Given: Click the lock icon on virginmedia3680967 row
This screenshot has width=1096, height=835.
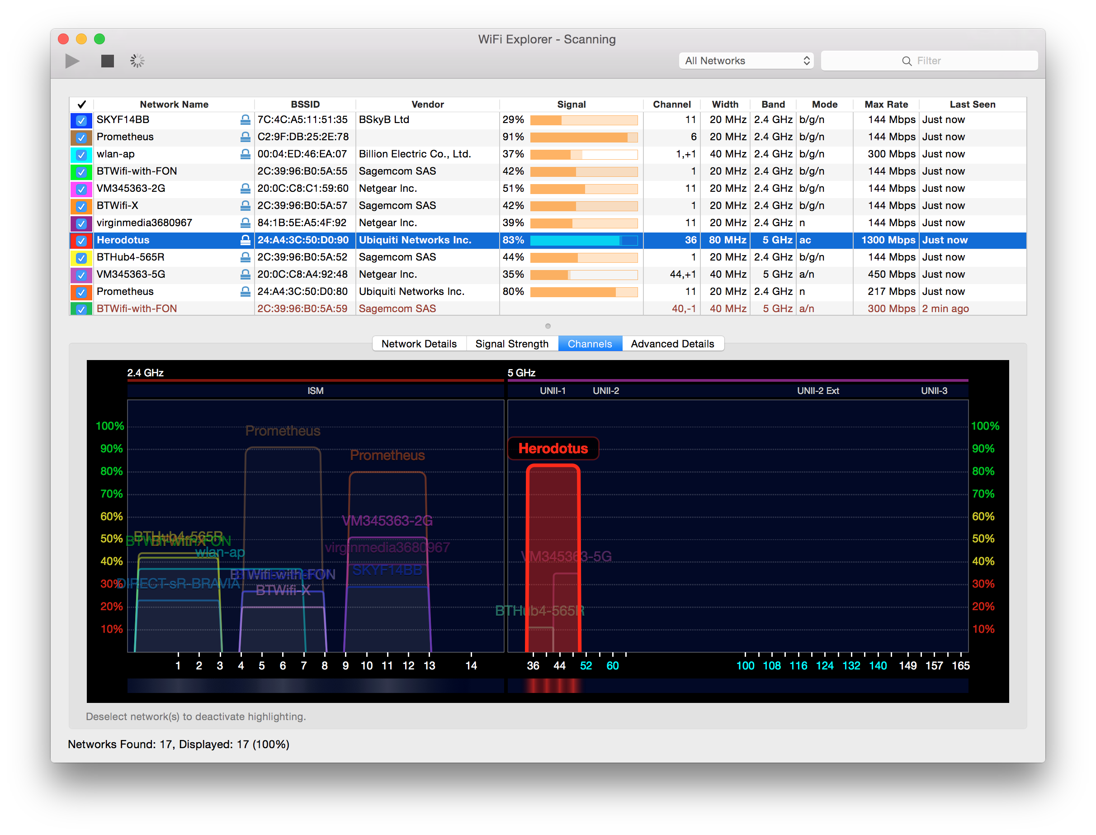Looking at the screenshot, I should coord(245,223).
